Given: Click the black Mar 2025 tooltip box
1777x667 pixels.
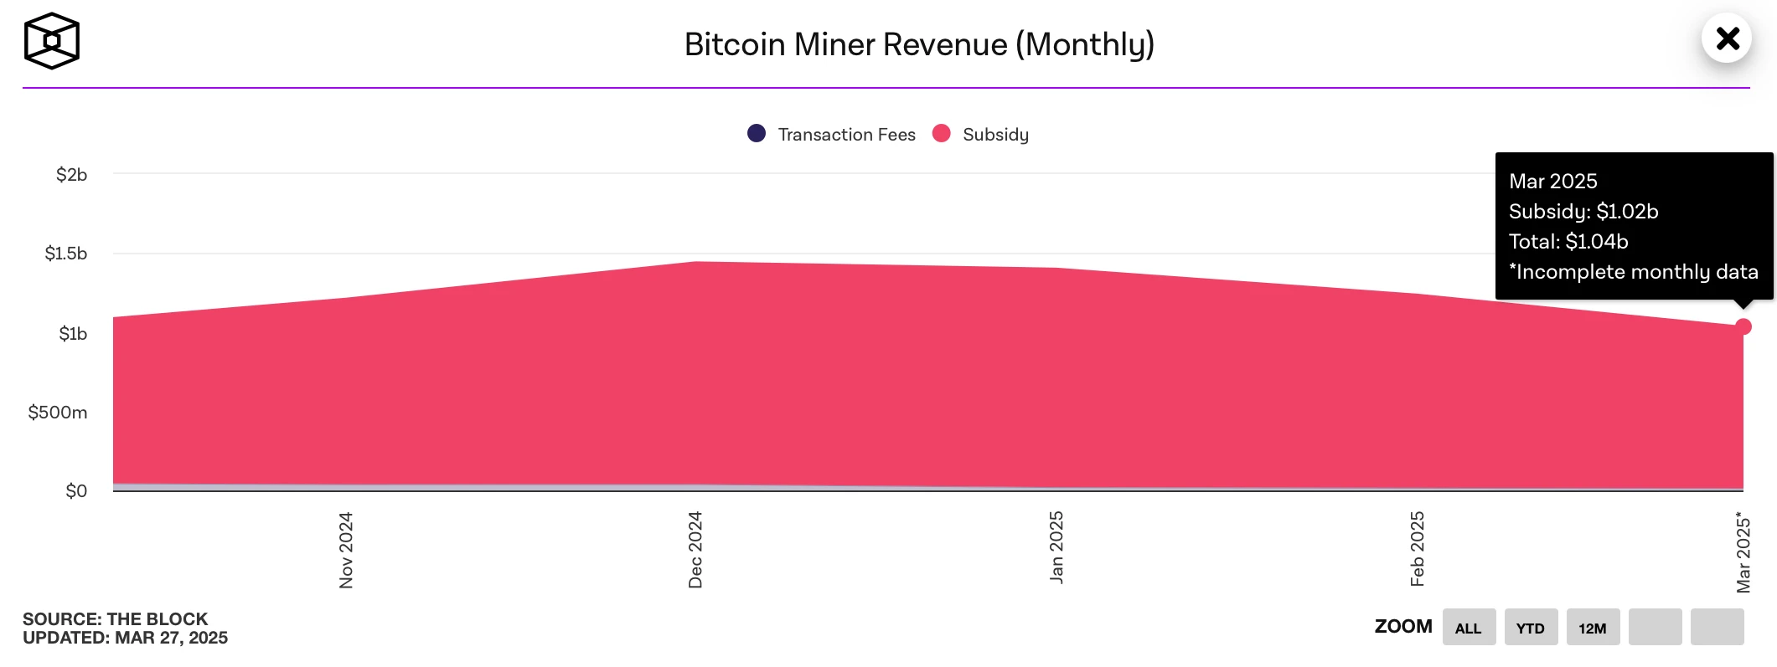Looking at the screenshot, I should click(x=1633, y=226).
